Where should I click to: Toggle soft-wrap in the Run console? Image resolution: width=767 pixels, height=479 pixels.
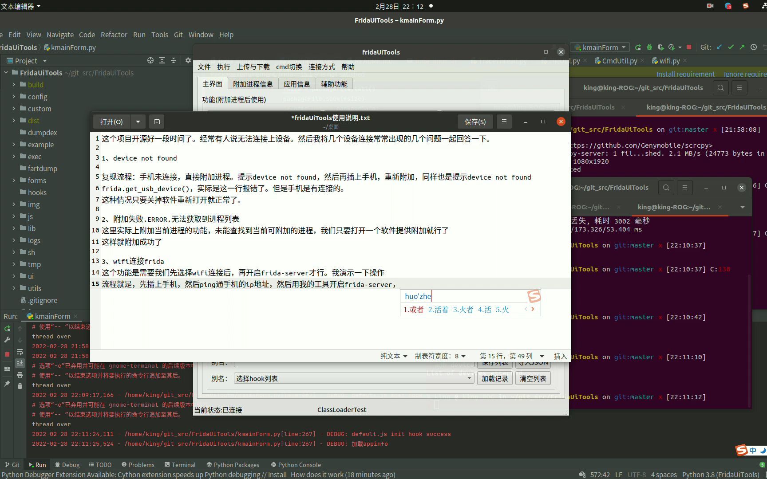20,352
